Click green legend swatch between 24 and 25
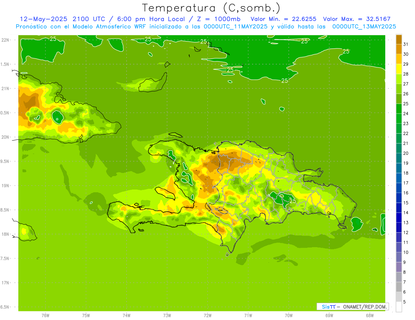Viewport: 415px width, 320px height. click(399, 109)
